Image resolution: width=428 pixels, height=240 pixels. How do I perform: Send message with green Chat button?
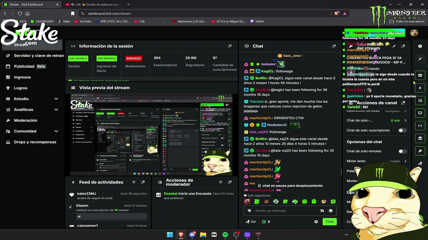click(x=330, y=222)
